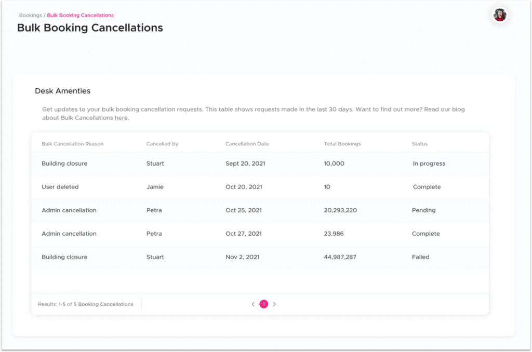The width and height of the screenshot is (532, 352).
Task: Sort by Bulk Cancellation Reason column
Action: pyautogui.click(x=72, y=144)
